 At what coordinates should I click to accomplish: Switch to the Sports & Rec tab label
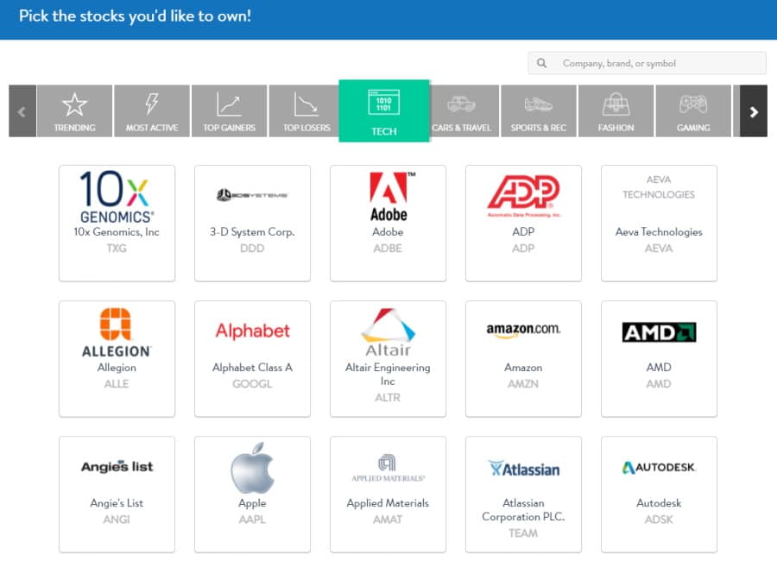(539, 128)
